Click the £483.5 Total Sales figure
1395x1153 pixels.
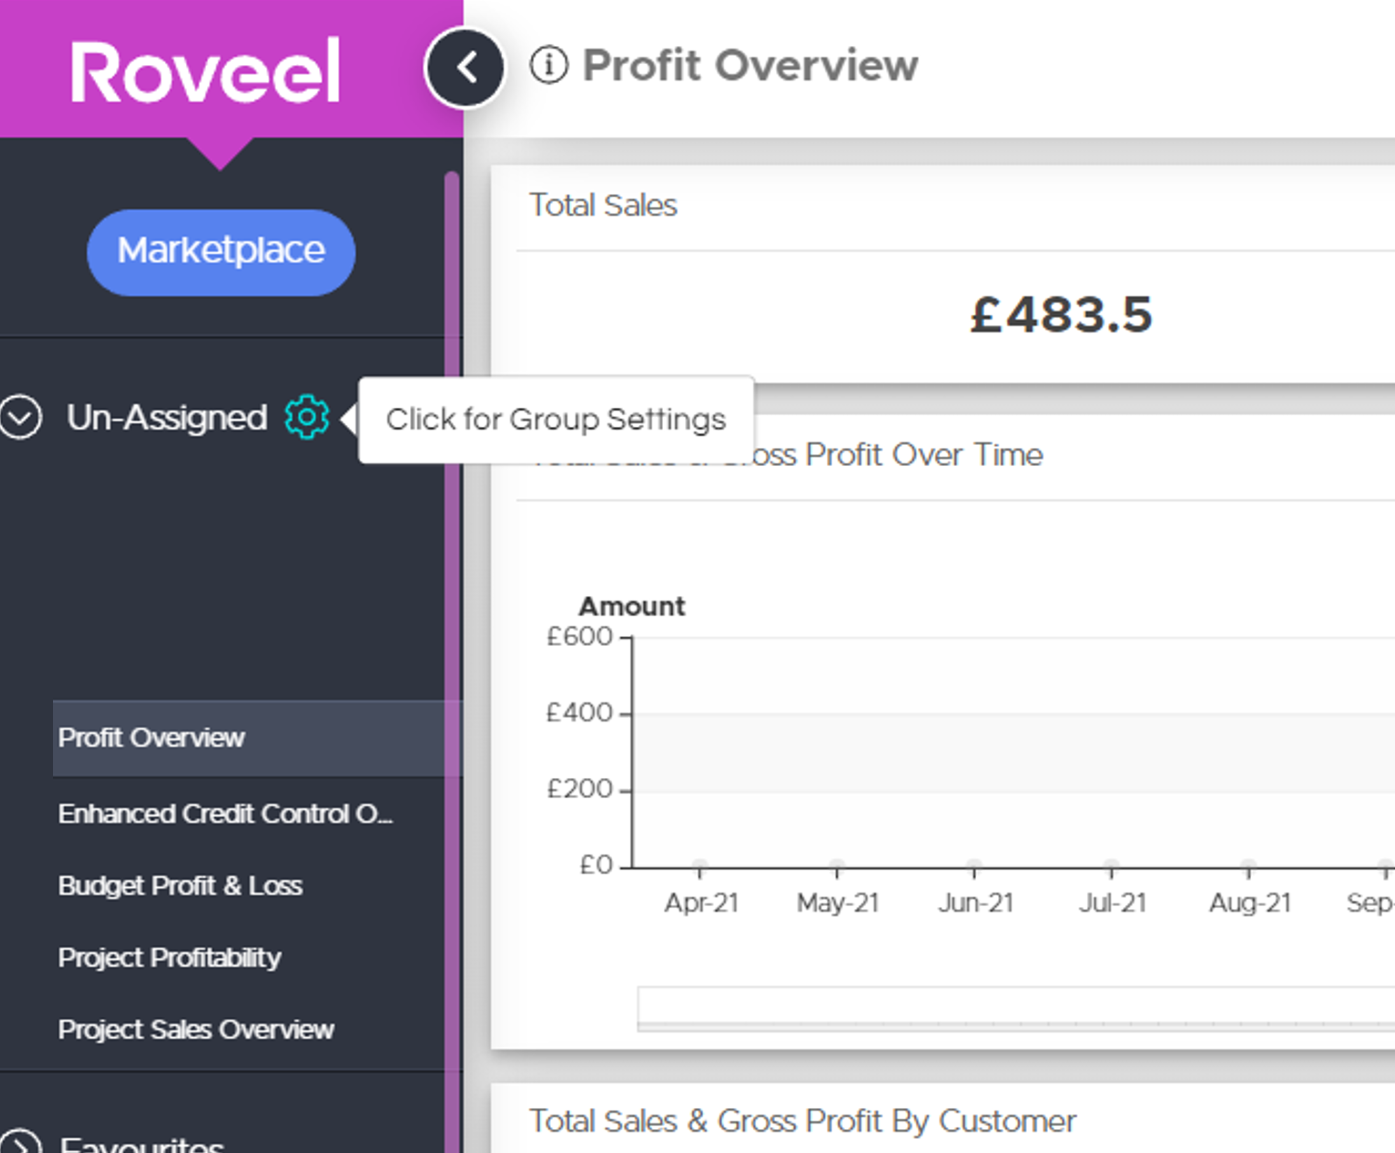(1061, 315)
